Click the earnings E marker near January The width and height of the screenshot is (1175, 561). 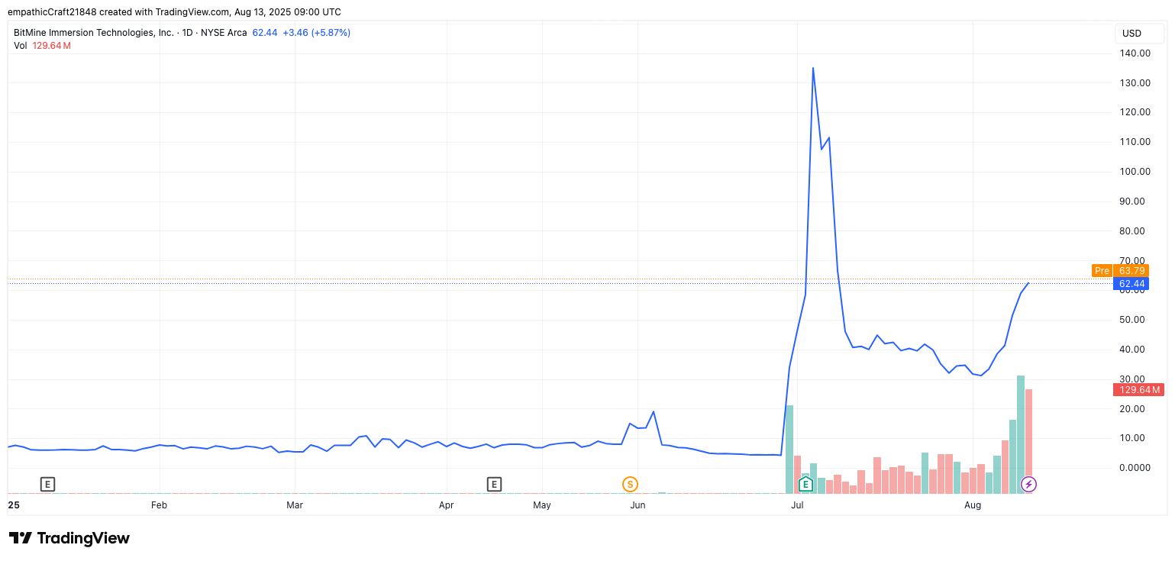[x=47, y=484]
